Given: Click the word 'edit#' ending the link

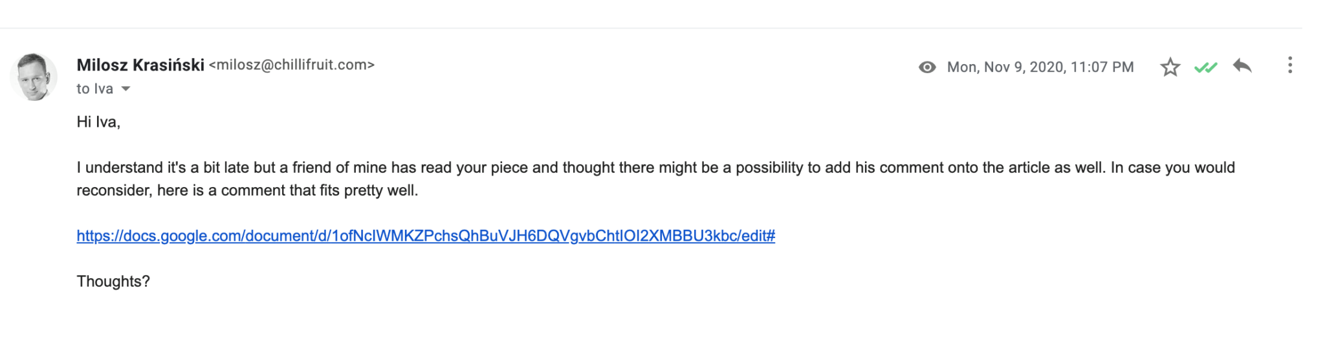Looking at the screenshot, I should (x=758, y=236).
